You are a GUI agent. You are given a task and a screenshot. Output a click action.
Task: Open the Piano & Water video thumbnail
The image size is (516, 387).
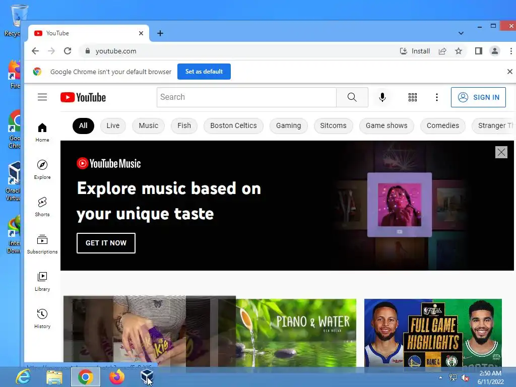tap(296, 333)
